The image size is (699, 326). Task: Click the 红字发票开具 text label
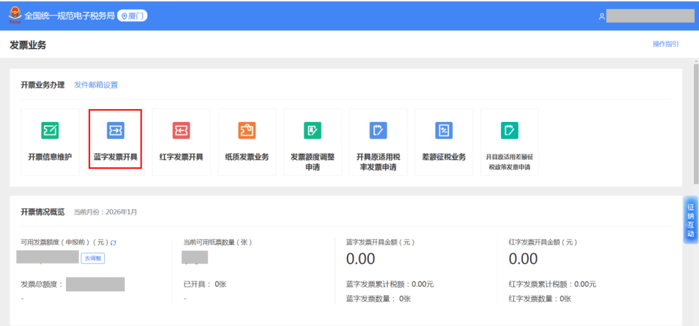tap(181, 157)
